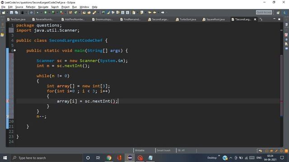
Task: Collapse the main method fold marker
Action: pyautogui.click(x=14, y=50)
